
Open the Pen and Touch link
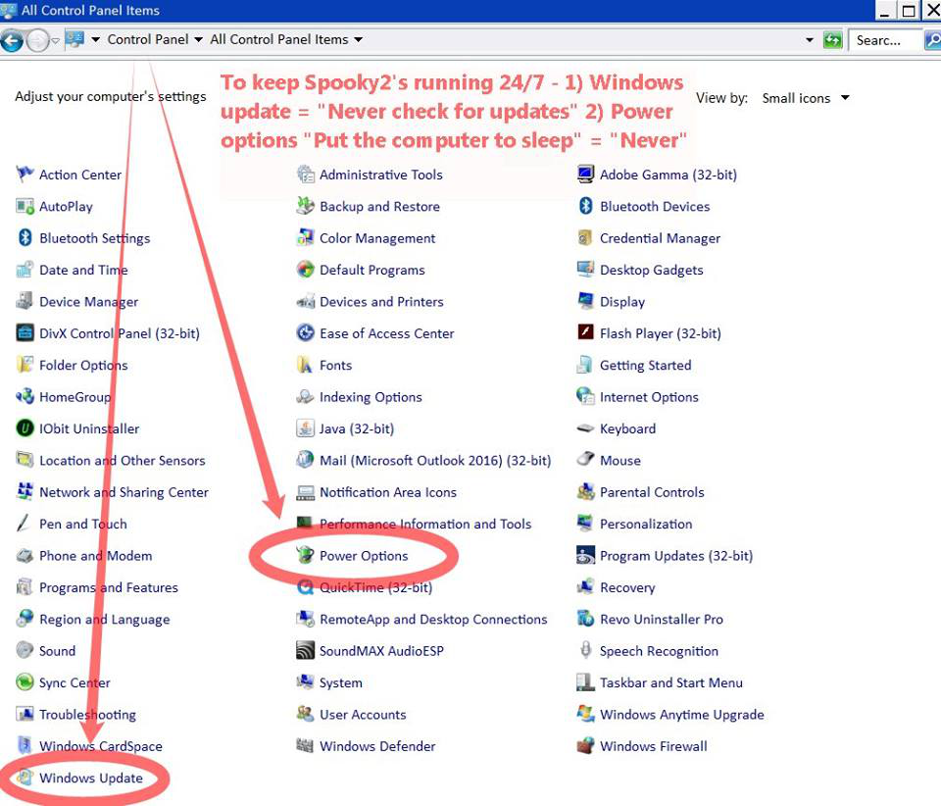coord(82,524)
